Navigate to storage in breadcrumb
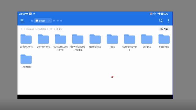 tap(30, 29)
